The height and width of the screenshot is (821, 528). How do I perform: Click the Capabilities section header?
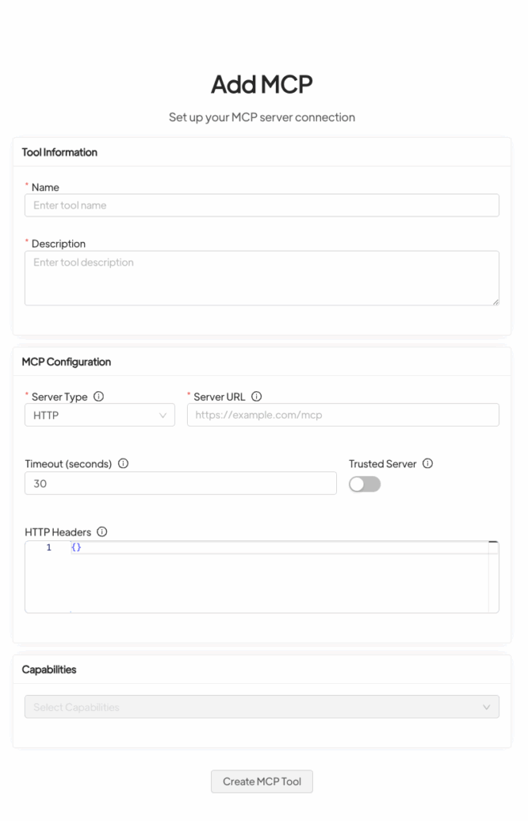[x=49, y=669]
